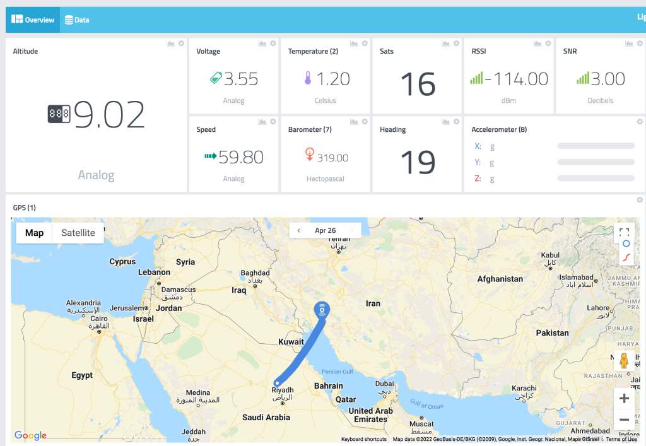Image resolution: width=646 pixels, height=446 pixels.
Task: Click chart icon on Temperature (2) widget
Action: [x=354, y=44]
